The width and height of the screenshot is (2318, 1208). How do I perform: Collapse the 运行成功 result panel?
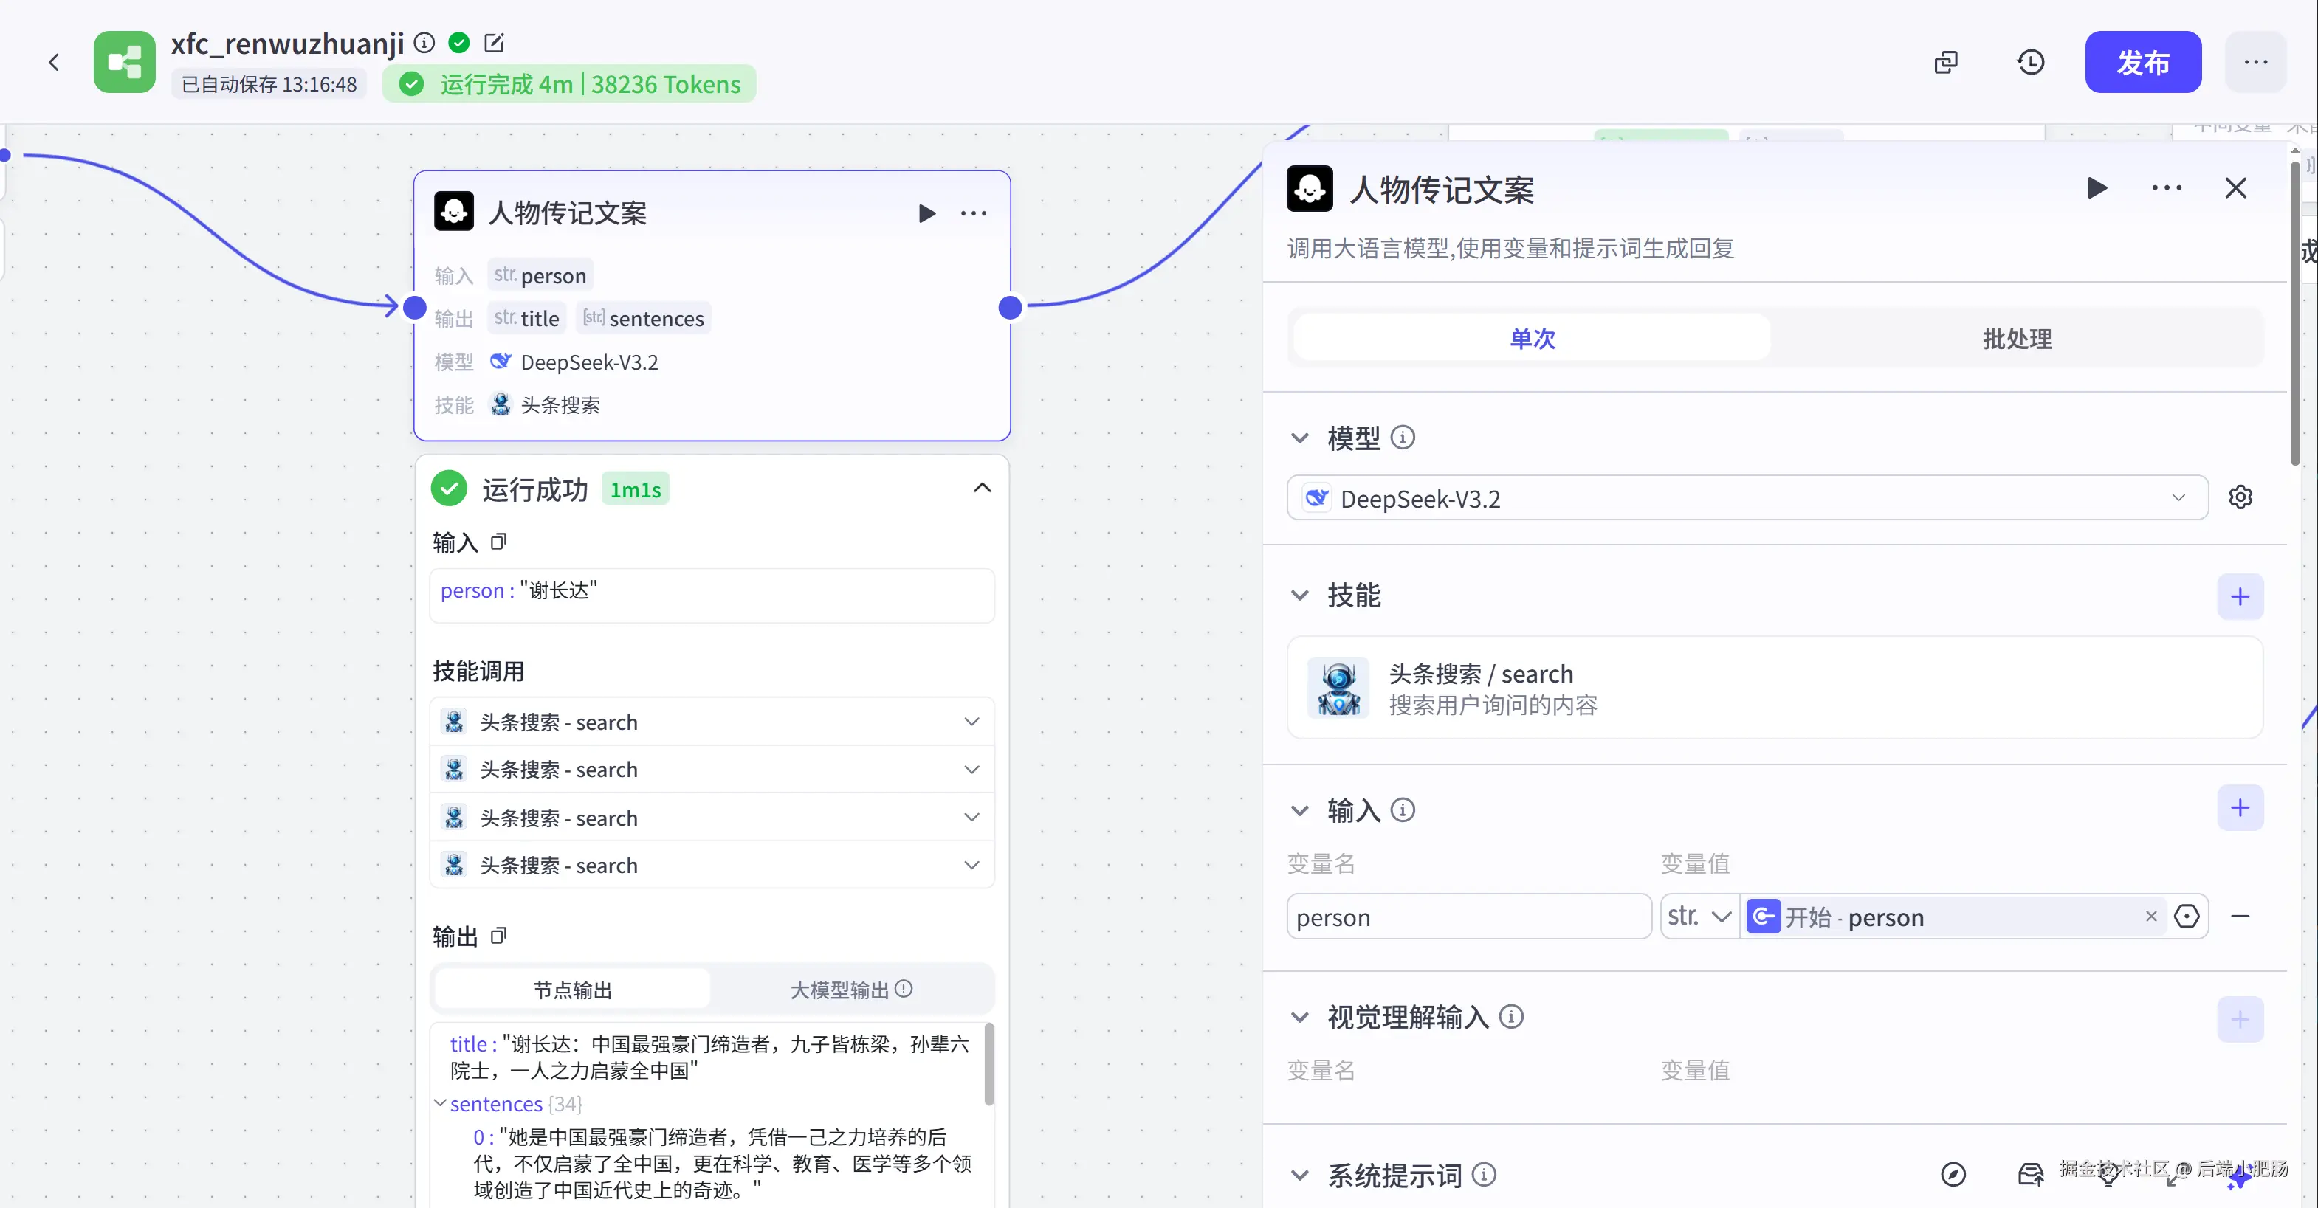982,489
